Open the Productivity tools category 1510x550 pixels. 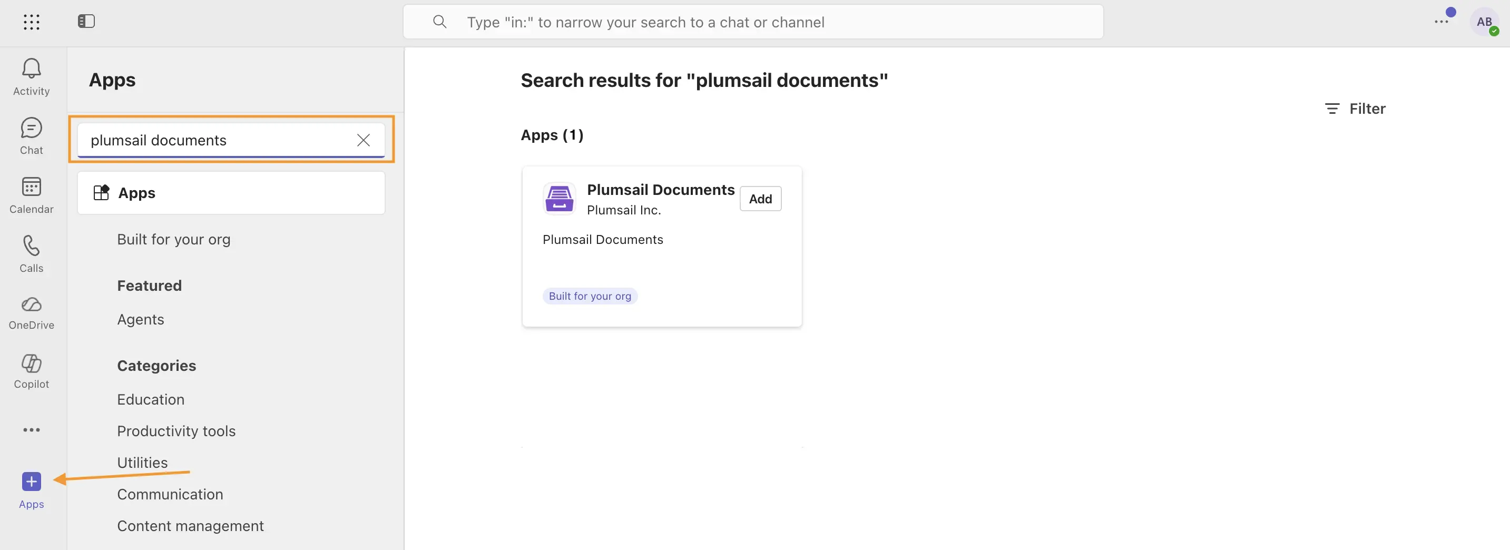(x=177, y=431)
